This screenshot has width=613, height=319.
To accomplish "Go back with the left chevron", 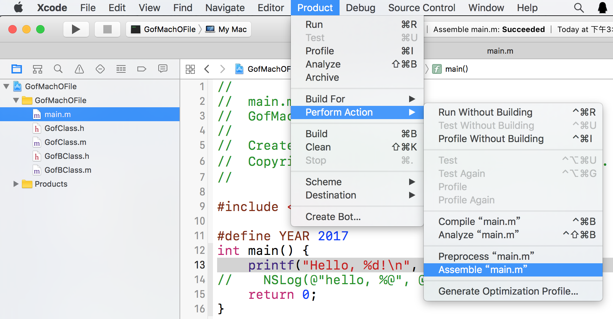I will point(207,69).
